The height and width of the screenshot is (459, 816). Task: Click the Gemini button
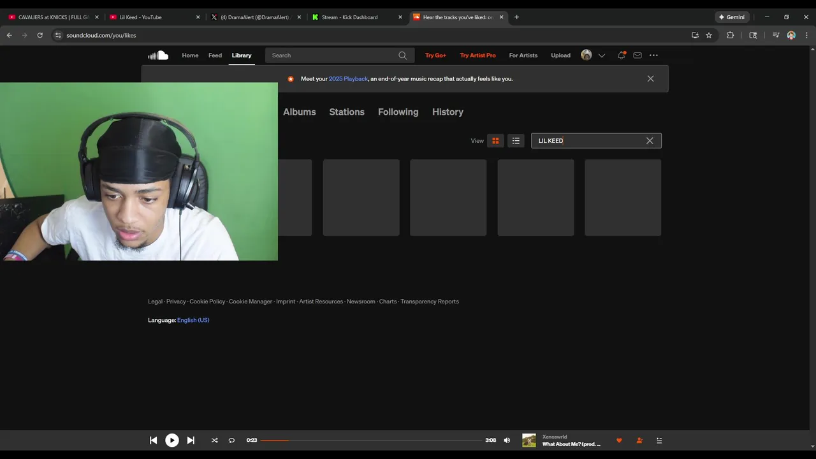(x=732, y=17)
